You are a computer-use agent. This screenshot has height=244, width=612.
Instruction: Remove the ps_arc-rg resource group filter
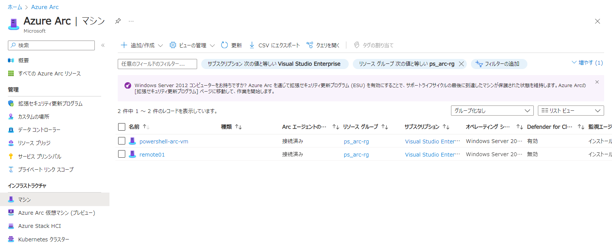(462, 64)
